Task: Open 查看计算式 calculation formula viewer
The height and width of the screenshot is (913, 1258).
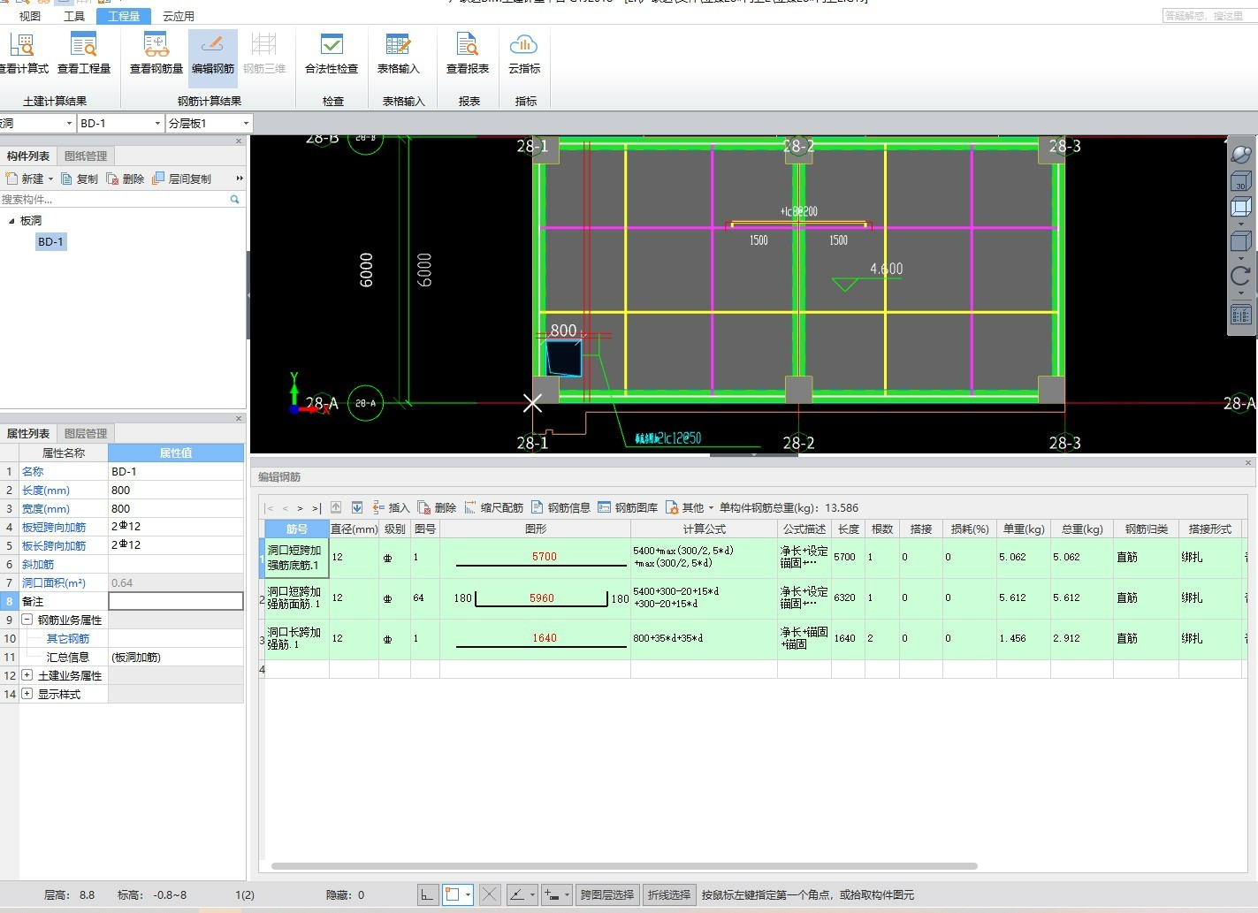Action: (x=22, y=53)
